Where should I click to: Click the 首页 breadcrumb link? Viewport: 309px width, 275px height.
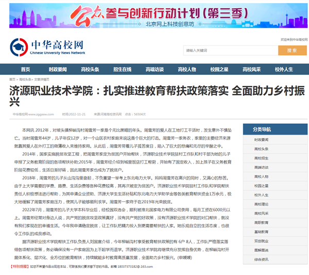point(12,79)
